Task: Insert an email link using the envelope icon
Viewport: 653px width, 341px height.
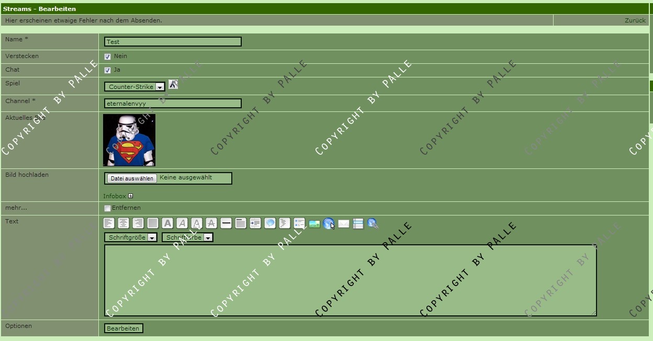Action: (343, 224)
